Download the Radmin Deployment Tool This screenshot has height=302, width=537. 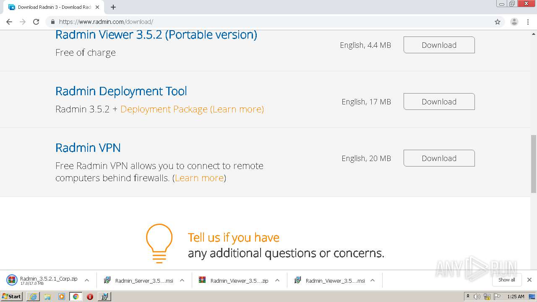[439, 102]
